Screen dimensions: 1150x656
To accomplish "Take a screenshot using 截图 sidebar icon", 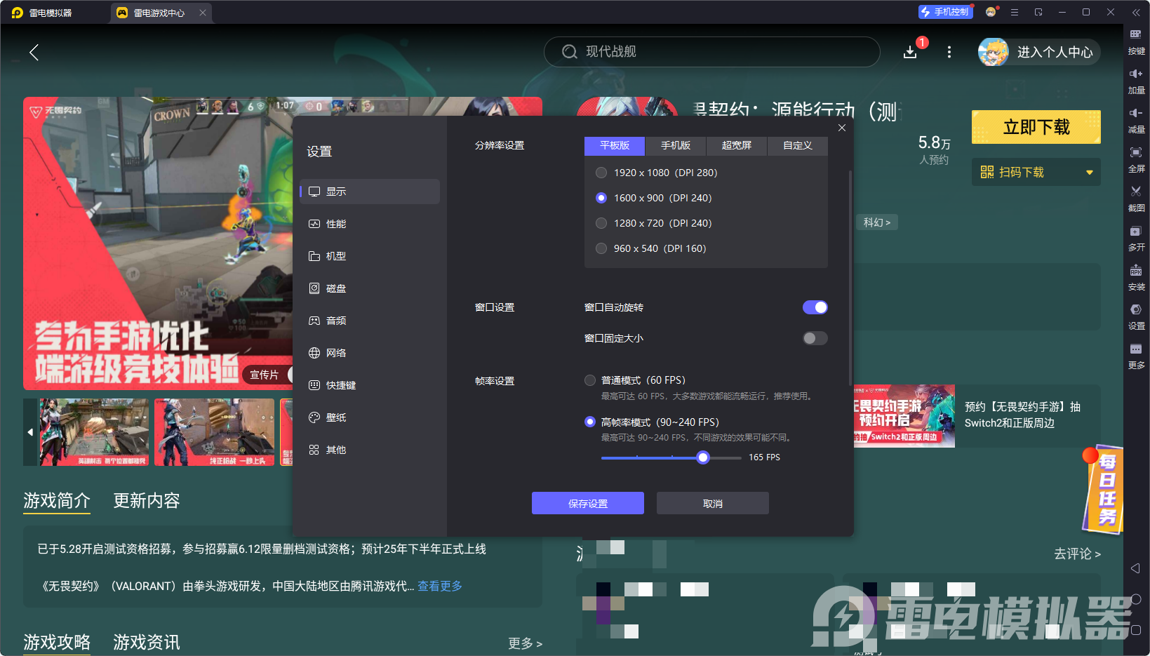I will click(1137, 199).
